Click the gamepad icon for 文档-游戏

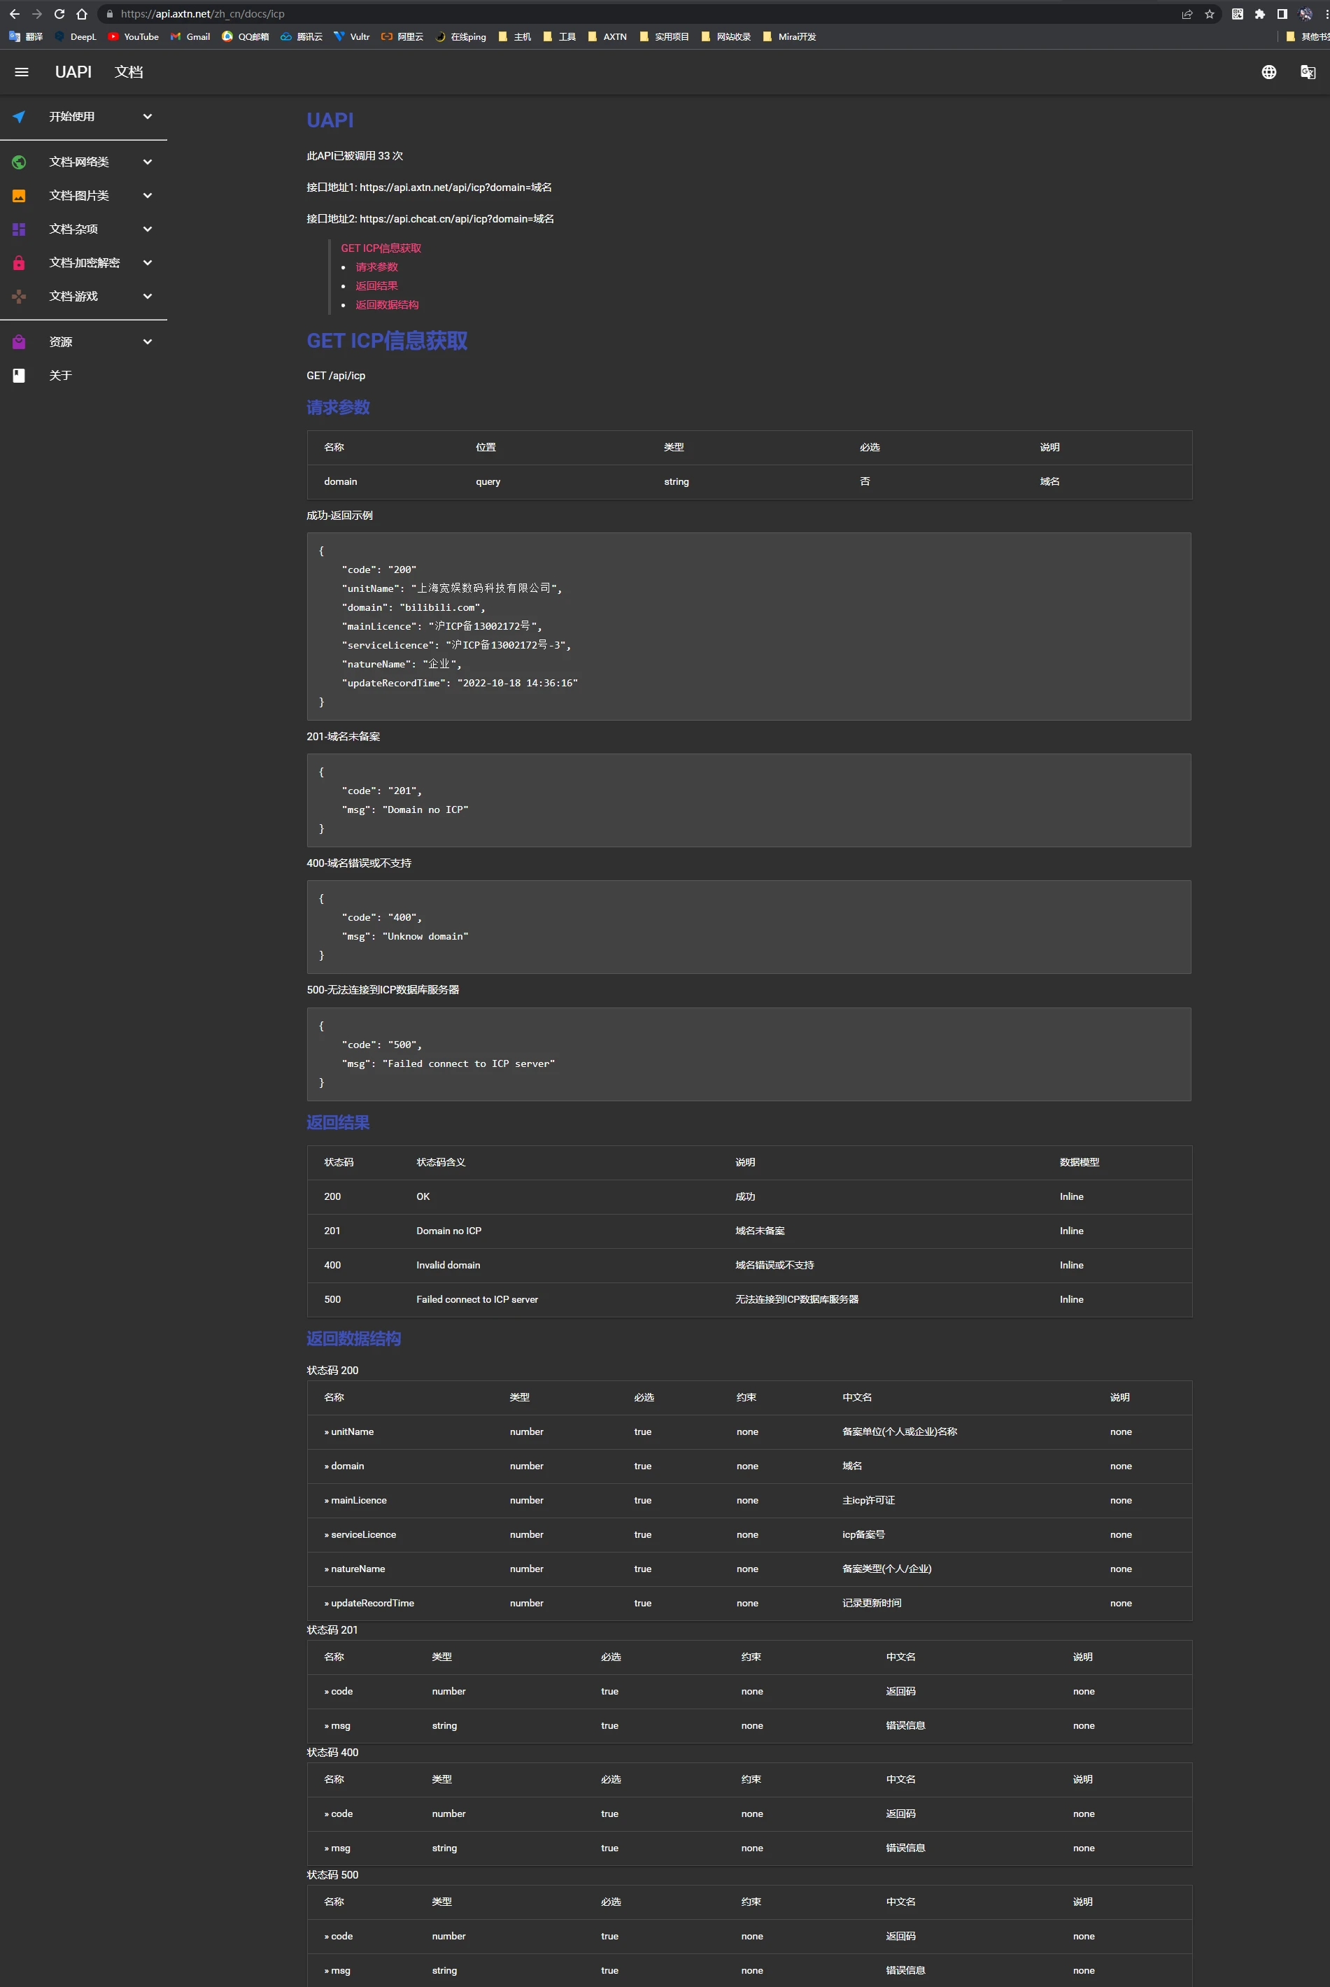19,296
